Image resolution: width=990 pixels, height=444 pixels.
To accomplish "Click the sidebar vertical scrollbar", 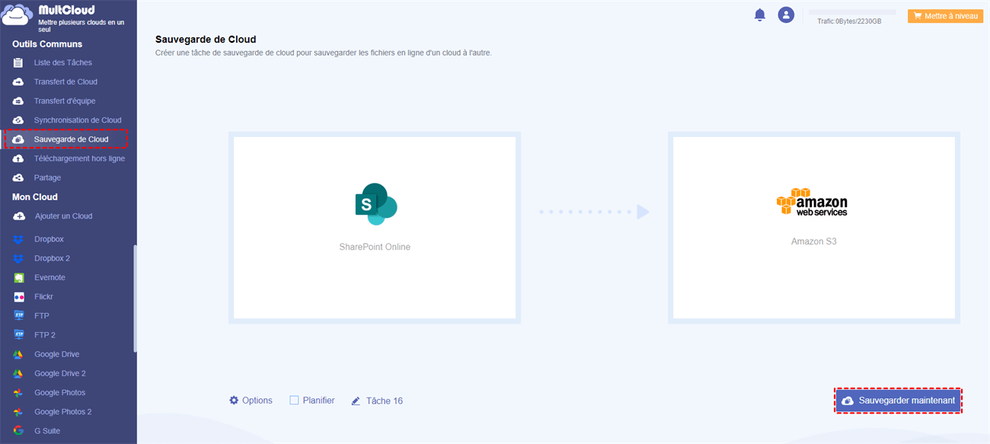I will [135, 299].
